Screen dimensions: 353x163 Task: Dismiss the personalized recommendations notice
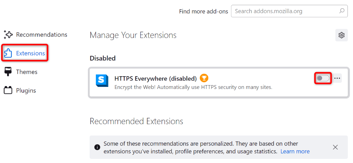coord(335,147)
